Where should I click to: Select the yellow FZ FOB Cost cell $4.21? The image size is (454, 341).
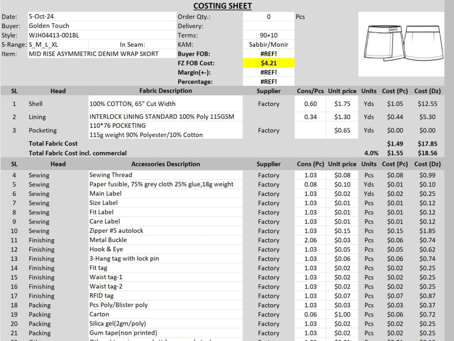tap(268, 63)
